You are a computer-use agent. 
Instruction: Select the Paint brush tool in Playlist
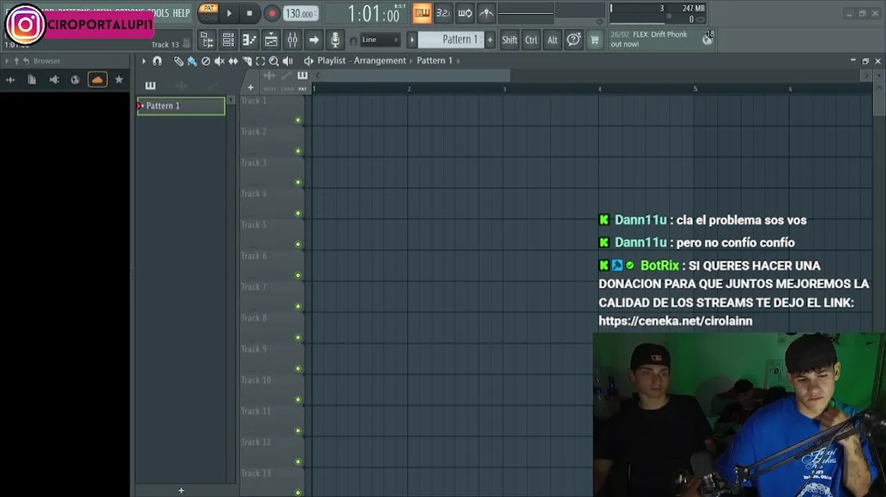click(x=192, y=61)
